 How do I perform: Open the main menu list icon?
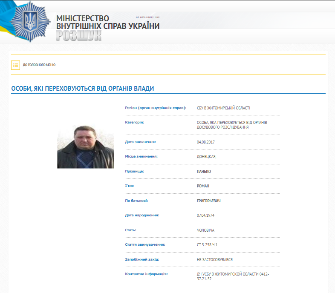click(16, 65)
